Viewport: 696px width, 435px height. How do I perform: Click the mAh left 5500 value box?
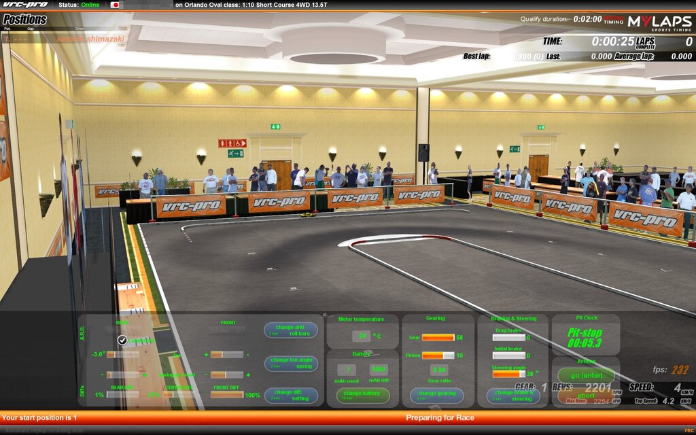point(379,370)
